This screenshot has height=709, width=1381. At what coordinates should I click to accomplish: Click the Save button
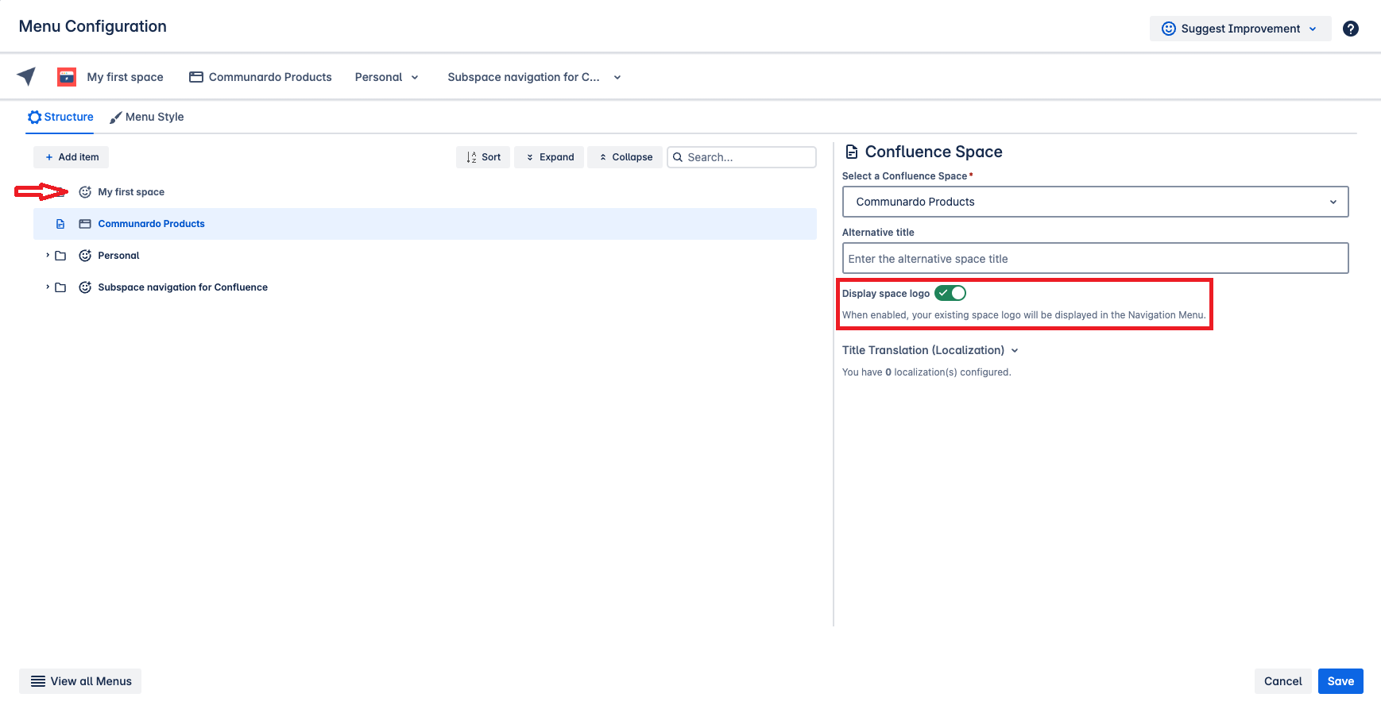click(x=1340, y=681)
